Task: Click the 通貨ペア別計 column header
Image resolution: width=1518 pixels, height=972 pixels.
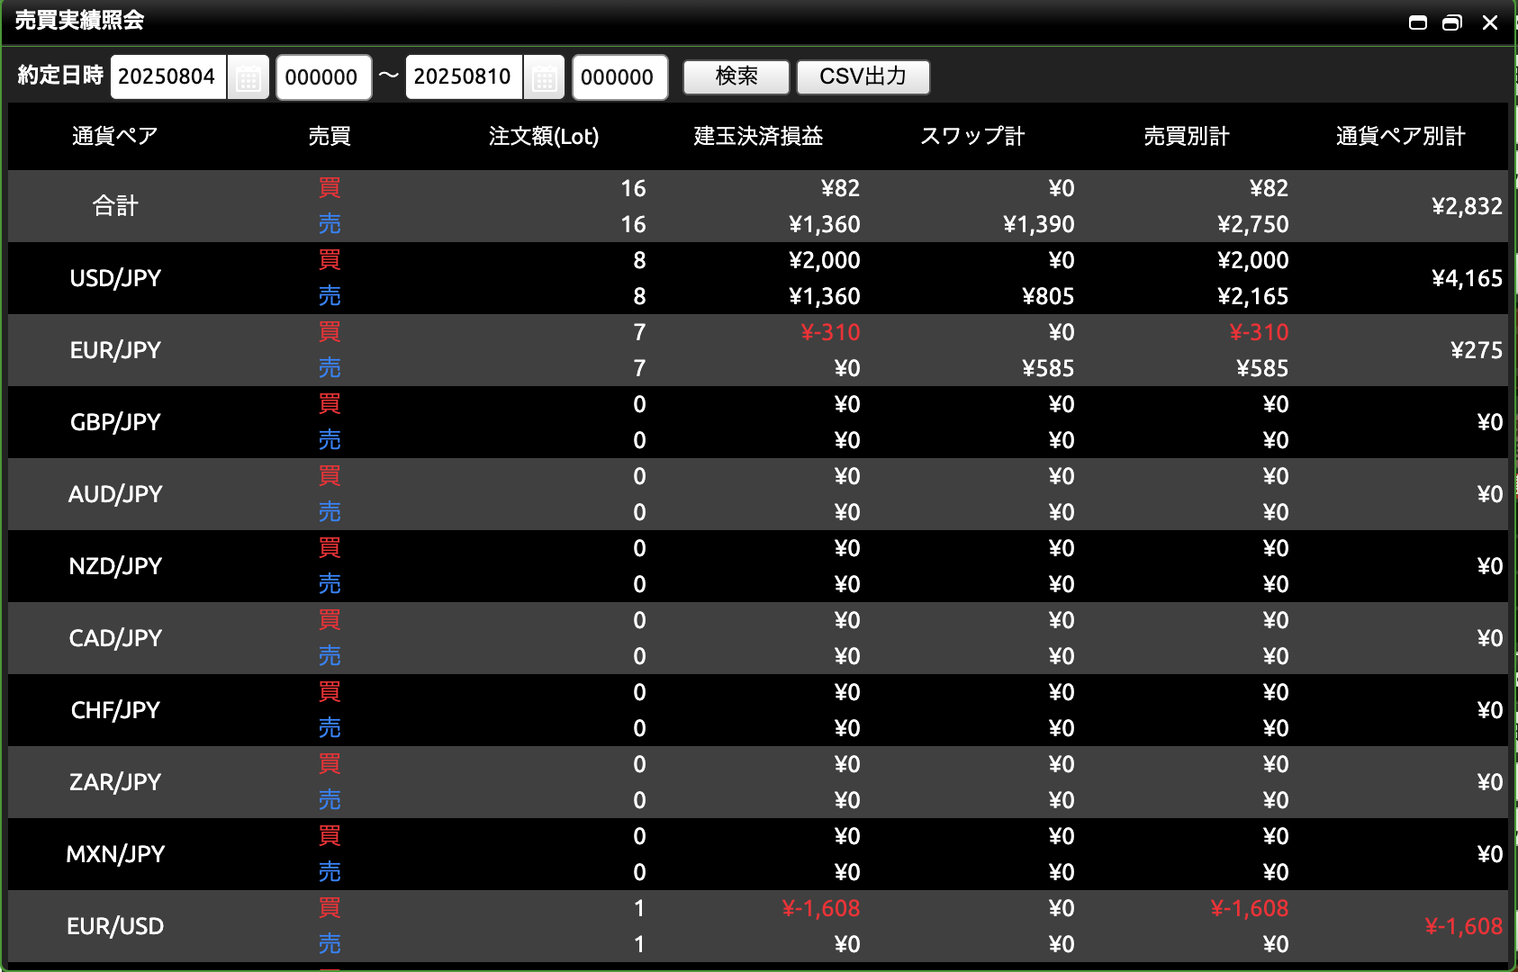Action: 1400,136
